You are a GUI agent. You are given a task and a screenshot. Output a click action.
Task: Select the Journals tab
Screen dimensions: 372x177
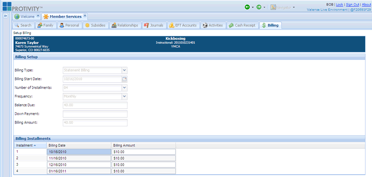click(x=153, y=25)
